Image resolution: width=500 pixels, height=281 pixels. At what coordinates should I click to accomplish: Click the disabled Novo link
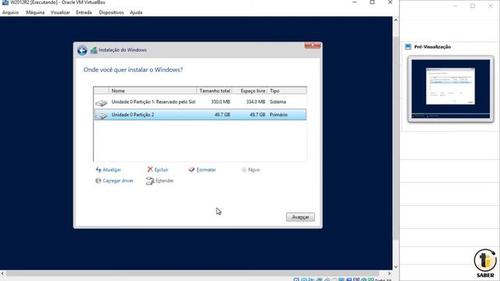coord(254,170)
